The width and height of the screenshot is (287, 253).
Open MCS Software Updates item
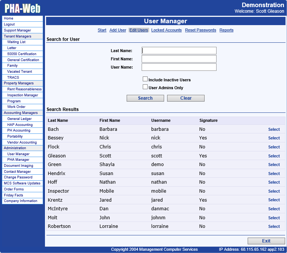22,183
